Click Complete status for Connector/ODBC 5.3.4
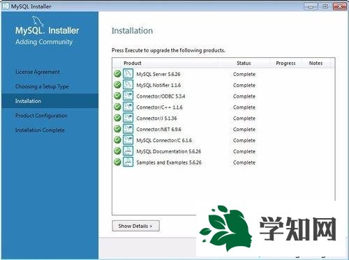349x260 pixels. click(x=244, y=96)
